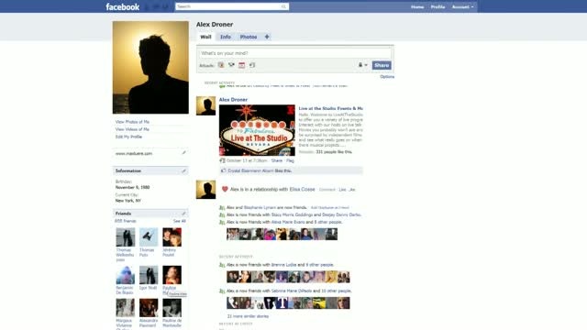The height and width of the screenshot is (330, 587).
Task: Click in the Search field
Action: coord(228,6)
